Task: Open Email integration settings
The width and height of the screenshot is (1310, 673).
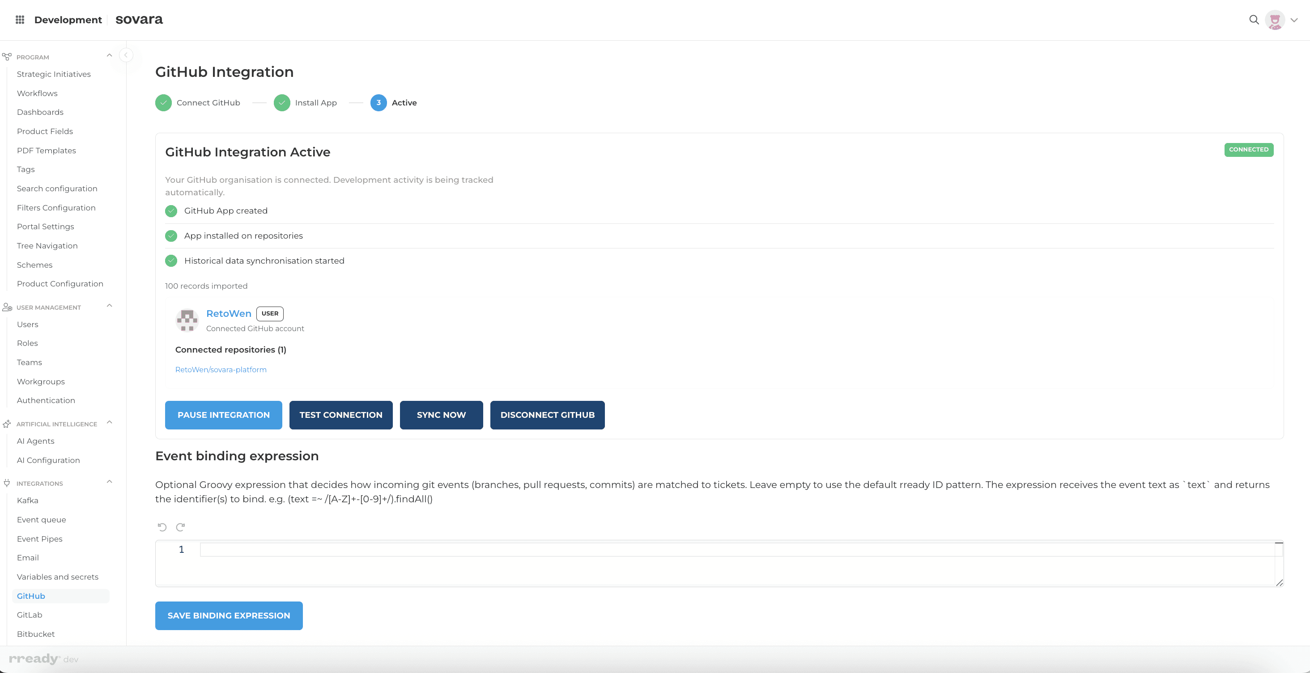Action: click(x=28, y=558)
